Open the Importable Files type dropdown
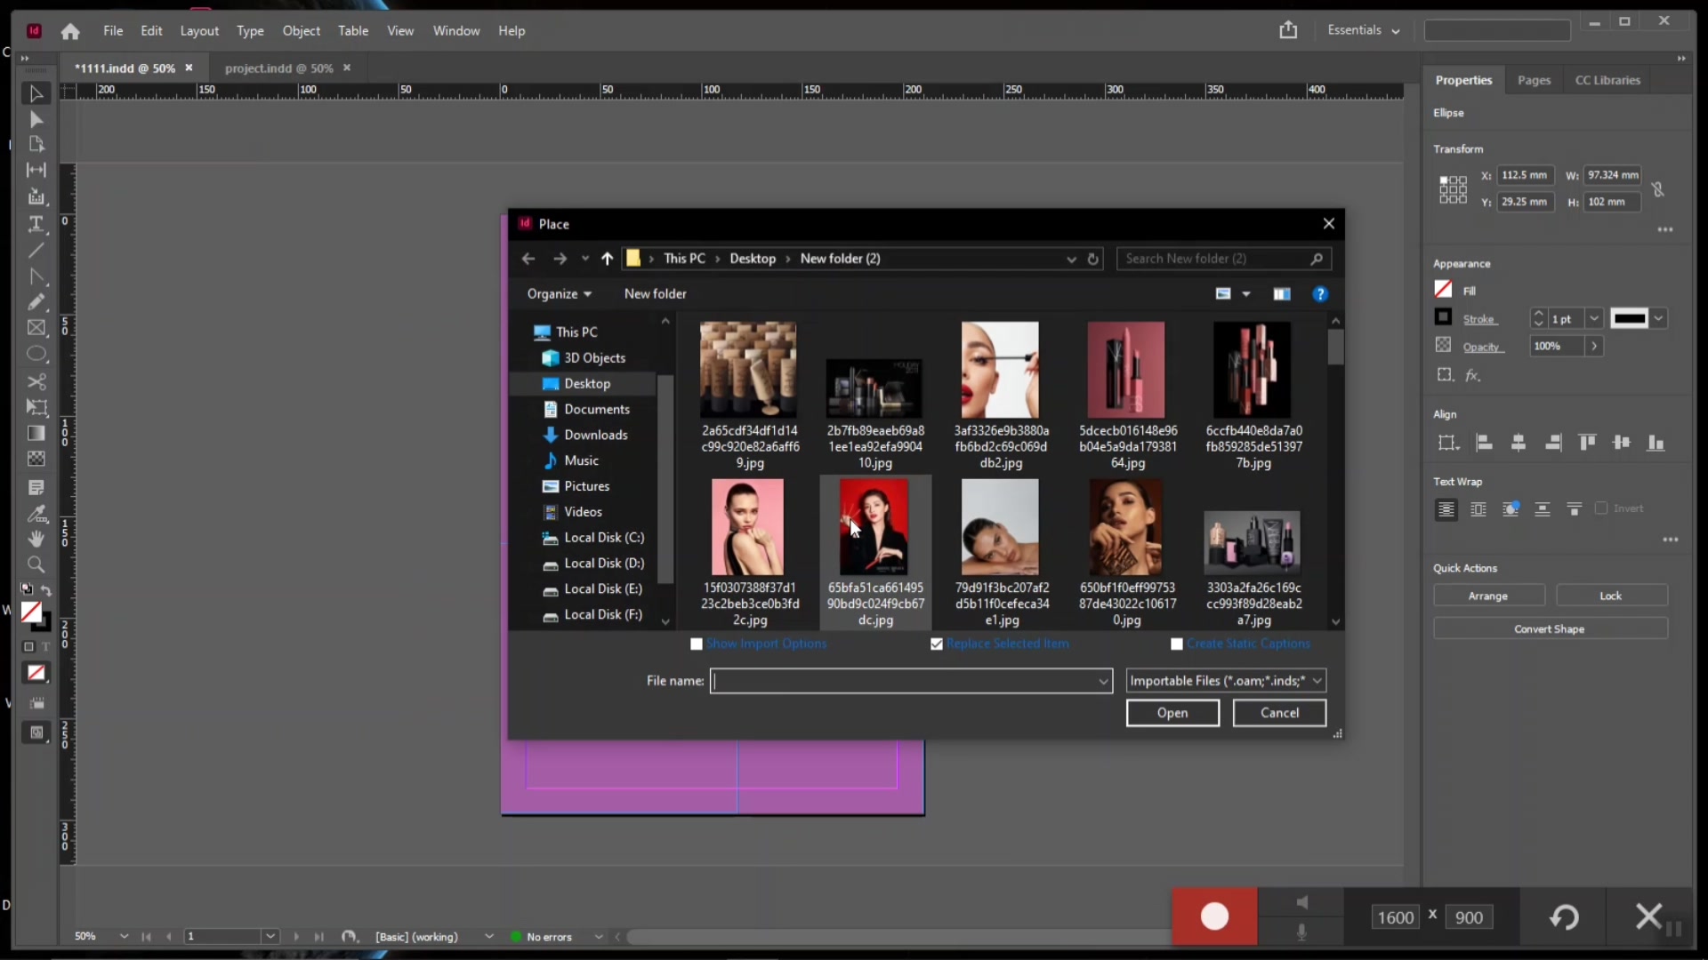Viewport: 1708px width, 960px height. 1226,681
